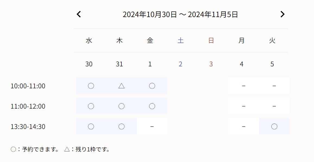The width and height of the screenshot is (314, 162).
Task: Click Tuesday 5 dash cell at 11:00-12:00
Action: (x=274, y=106)
